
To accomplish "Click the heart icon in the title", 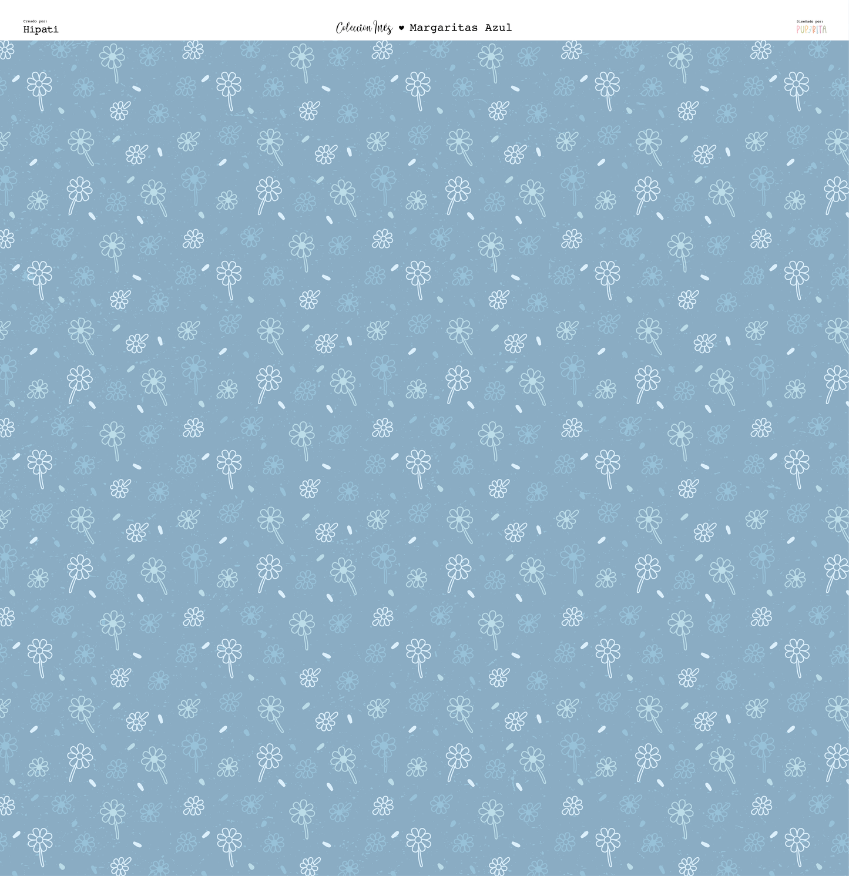I will pos(401,28).
